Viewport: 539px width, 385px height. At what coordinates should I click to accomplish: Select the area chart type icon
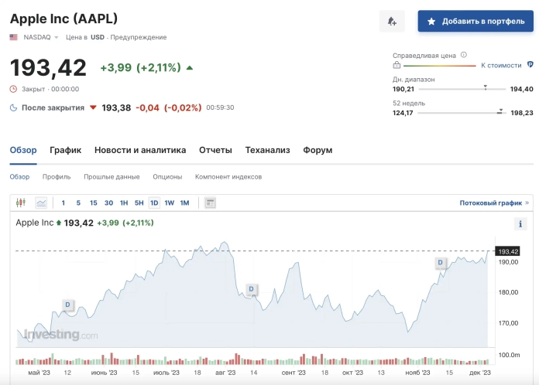41,203
